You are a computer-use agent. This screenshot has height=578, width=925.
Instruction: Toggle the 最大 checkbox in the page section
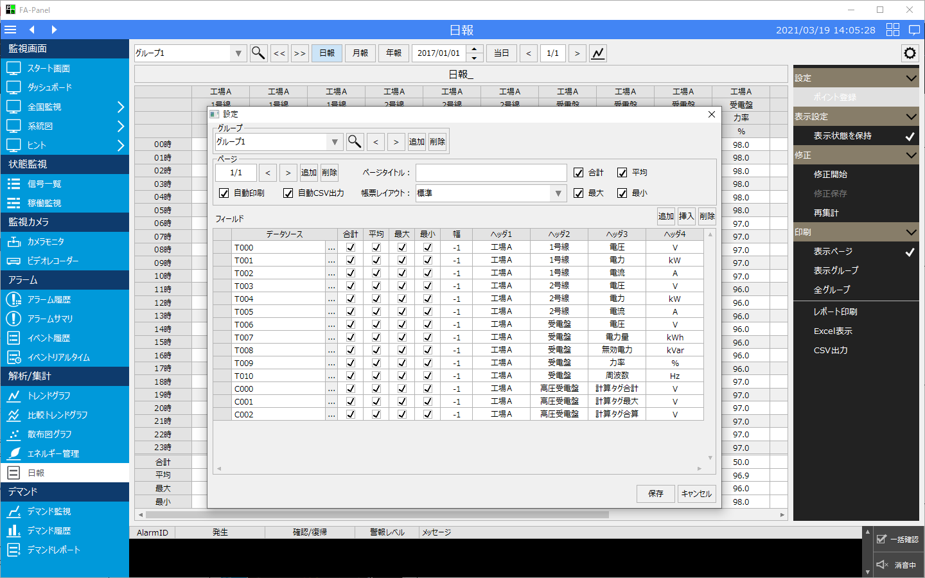pyautogui.click(x=579, y=193)
